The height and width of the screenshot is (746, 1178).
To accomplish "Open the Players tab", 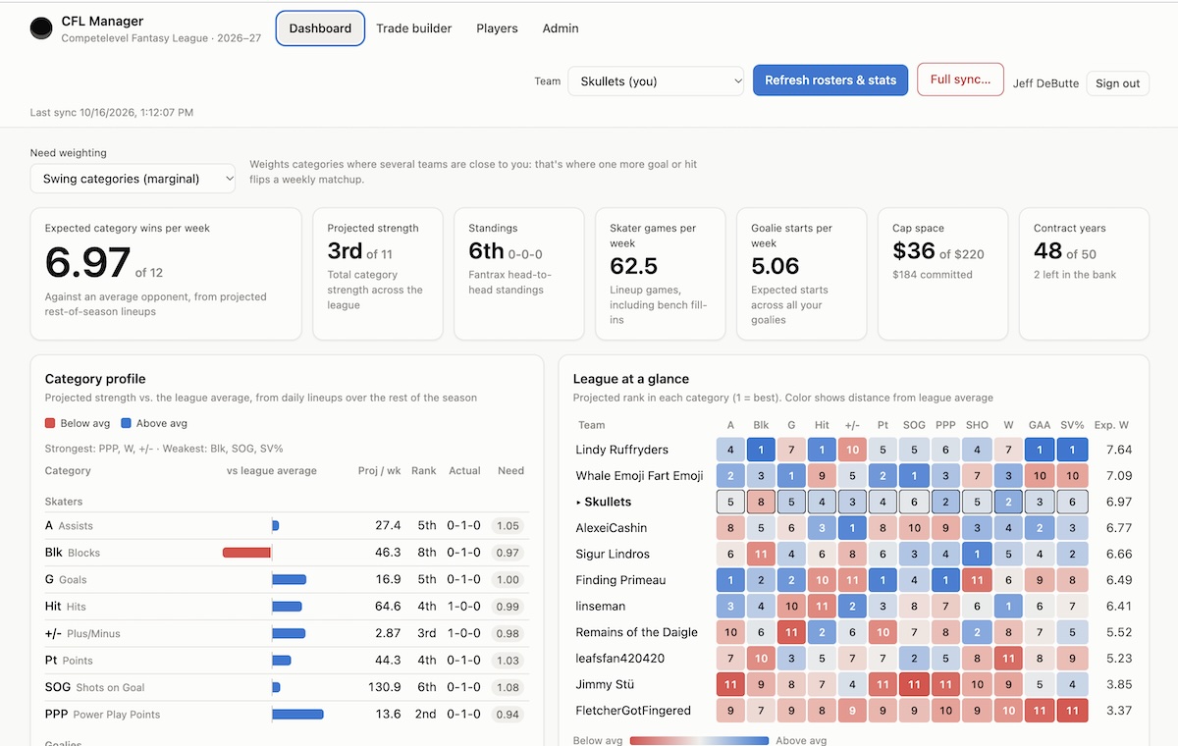I will pyautogui.click(x=497, y=28).
